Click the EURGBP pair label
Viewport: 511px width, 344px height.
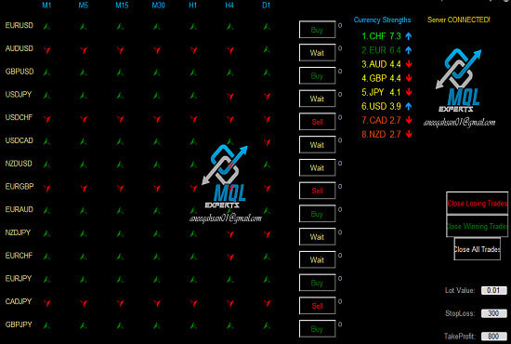[x=20, y=186]
